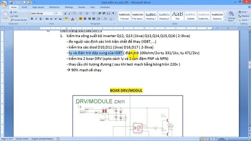Click the Cut button
Viewport: 251px width, 141px height.
coord(13,12)
